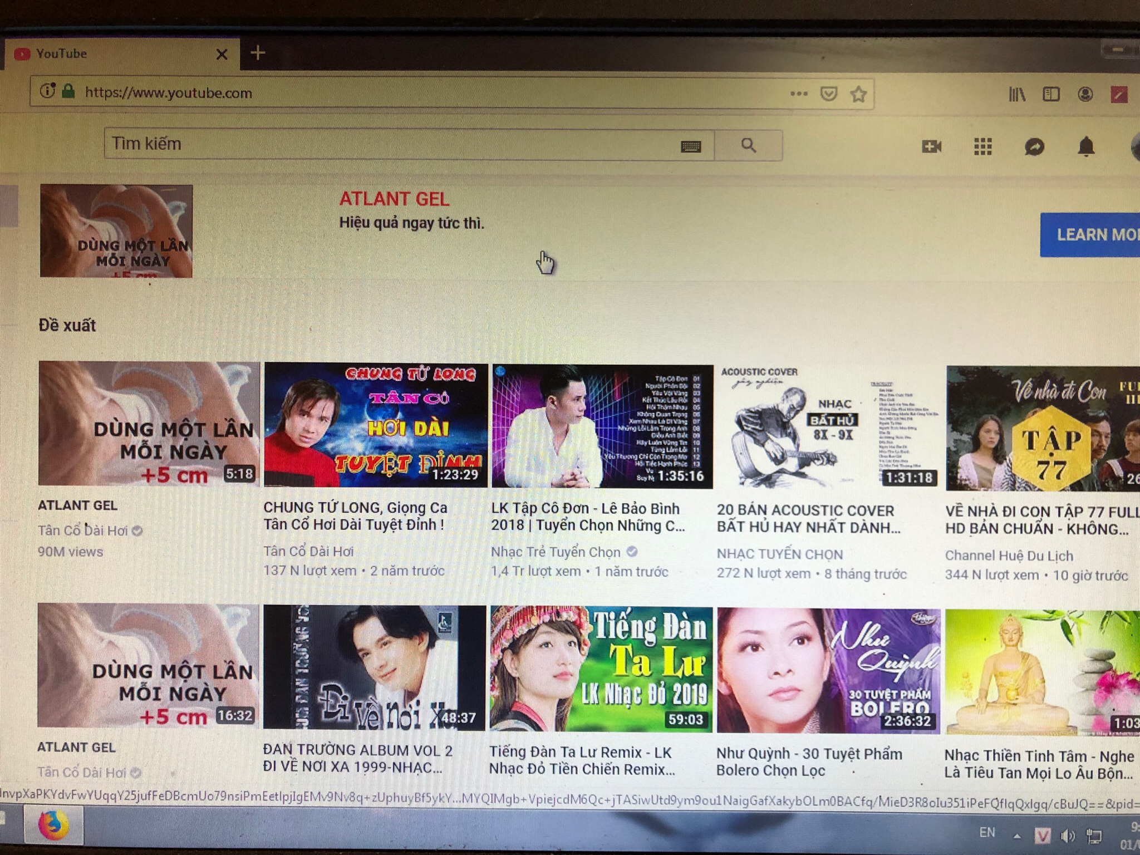Open the 5:18 ATLANT GEL video thumbnail

[149, 423]
